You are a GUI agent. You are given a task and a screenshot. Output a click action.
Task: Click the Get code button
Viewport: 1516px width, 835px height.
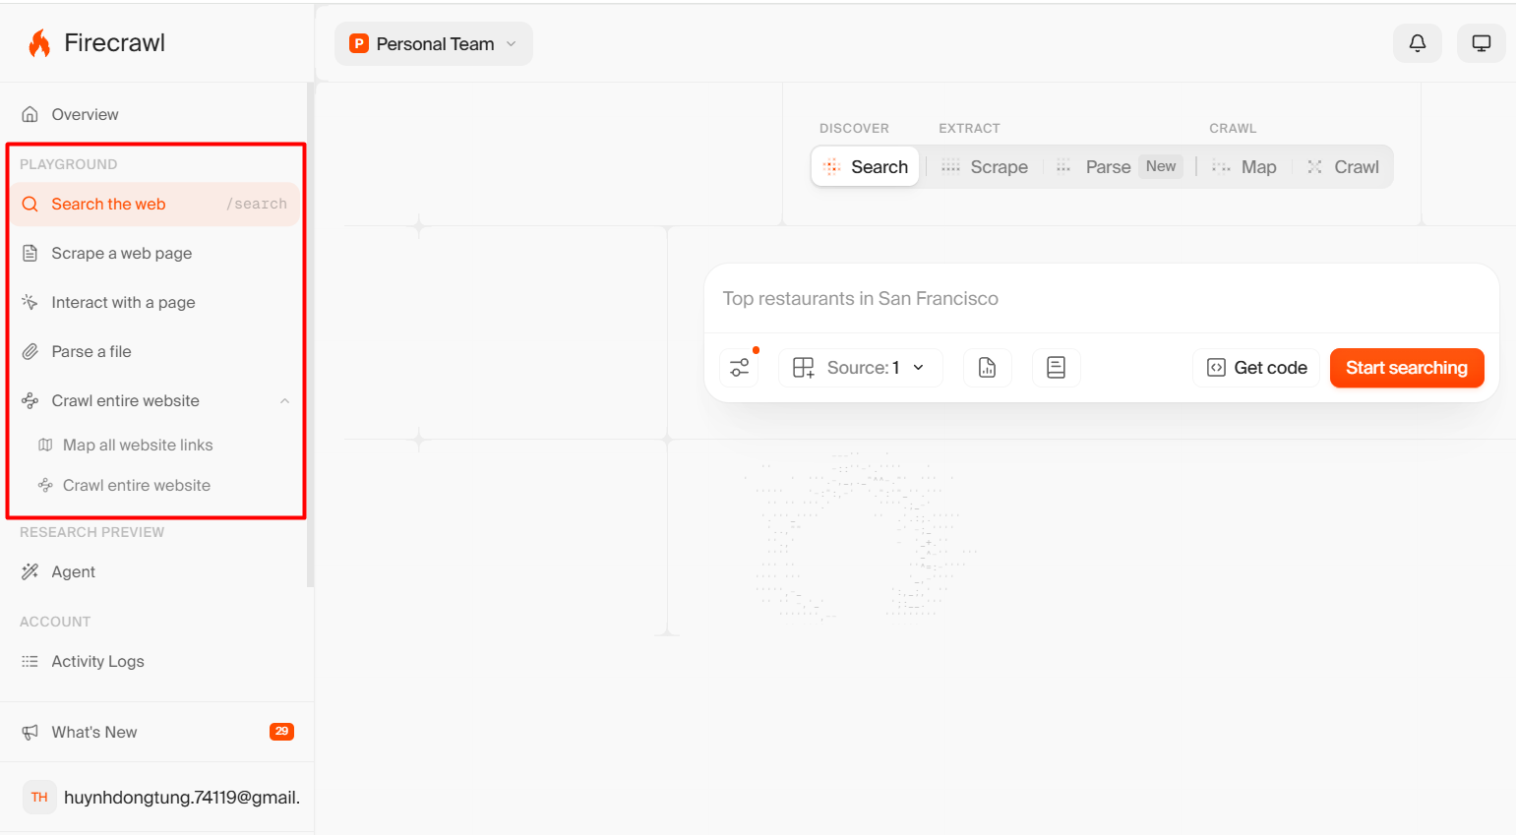click(1256, 368)
